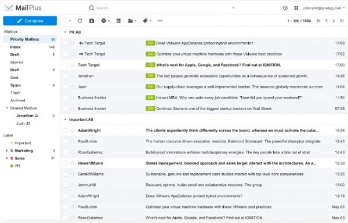348x223 pixels.
Task: Collapse the PR:All section
Action: pyautogui.click(x=65, y=32)
